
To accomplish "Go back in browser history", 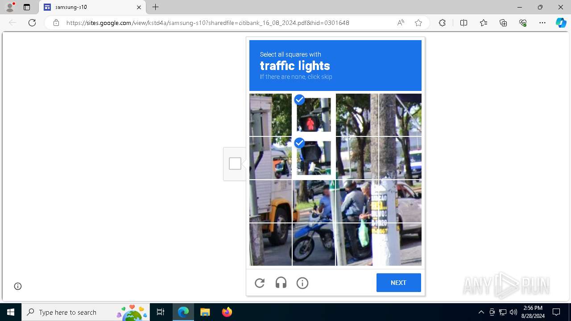I will [x=12, y=23].
